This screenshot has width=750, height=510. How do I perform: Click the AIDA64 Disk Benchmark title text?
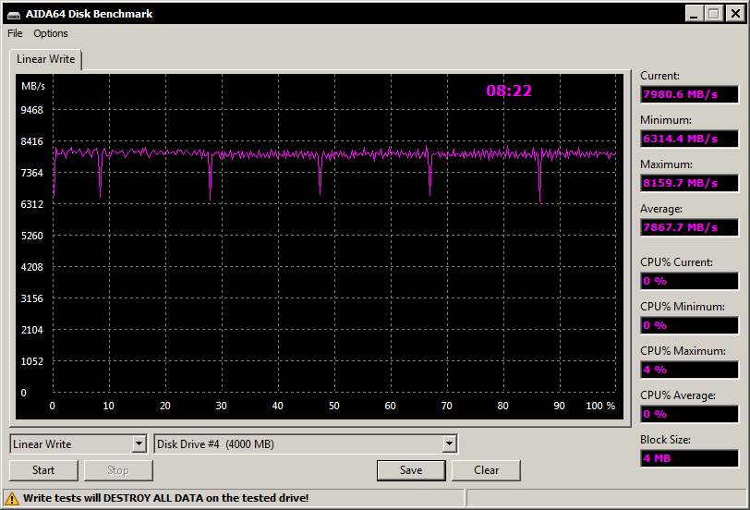click(x=89, y=14)
